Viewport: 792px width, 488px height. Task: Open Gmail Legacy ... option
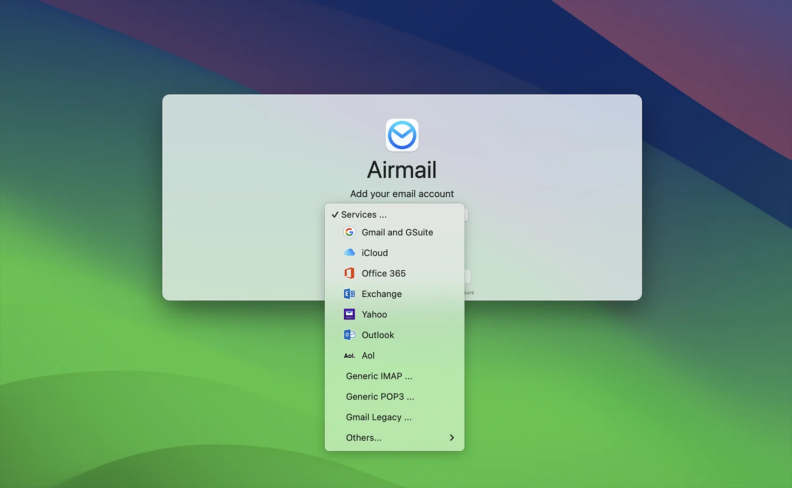[x=395, y=417]
